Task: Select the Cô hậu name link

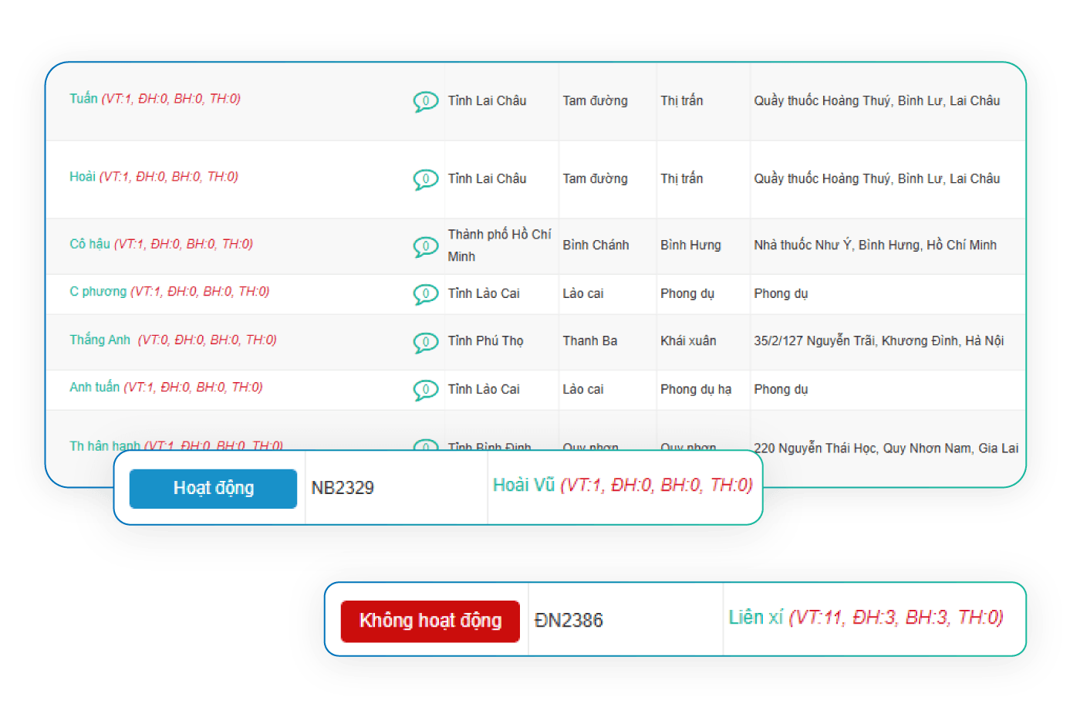Action: pos(89,244)
